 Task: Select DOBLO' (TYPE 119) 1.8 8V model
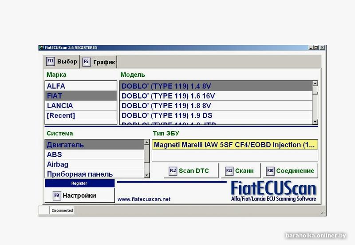coord(216,106)
